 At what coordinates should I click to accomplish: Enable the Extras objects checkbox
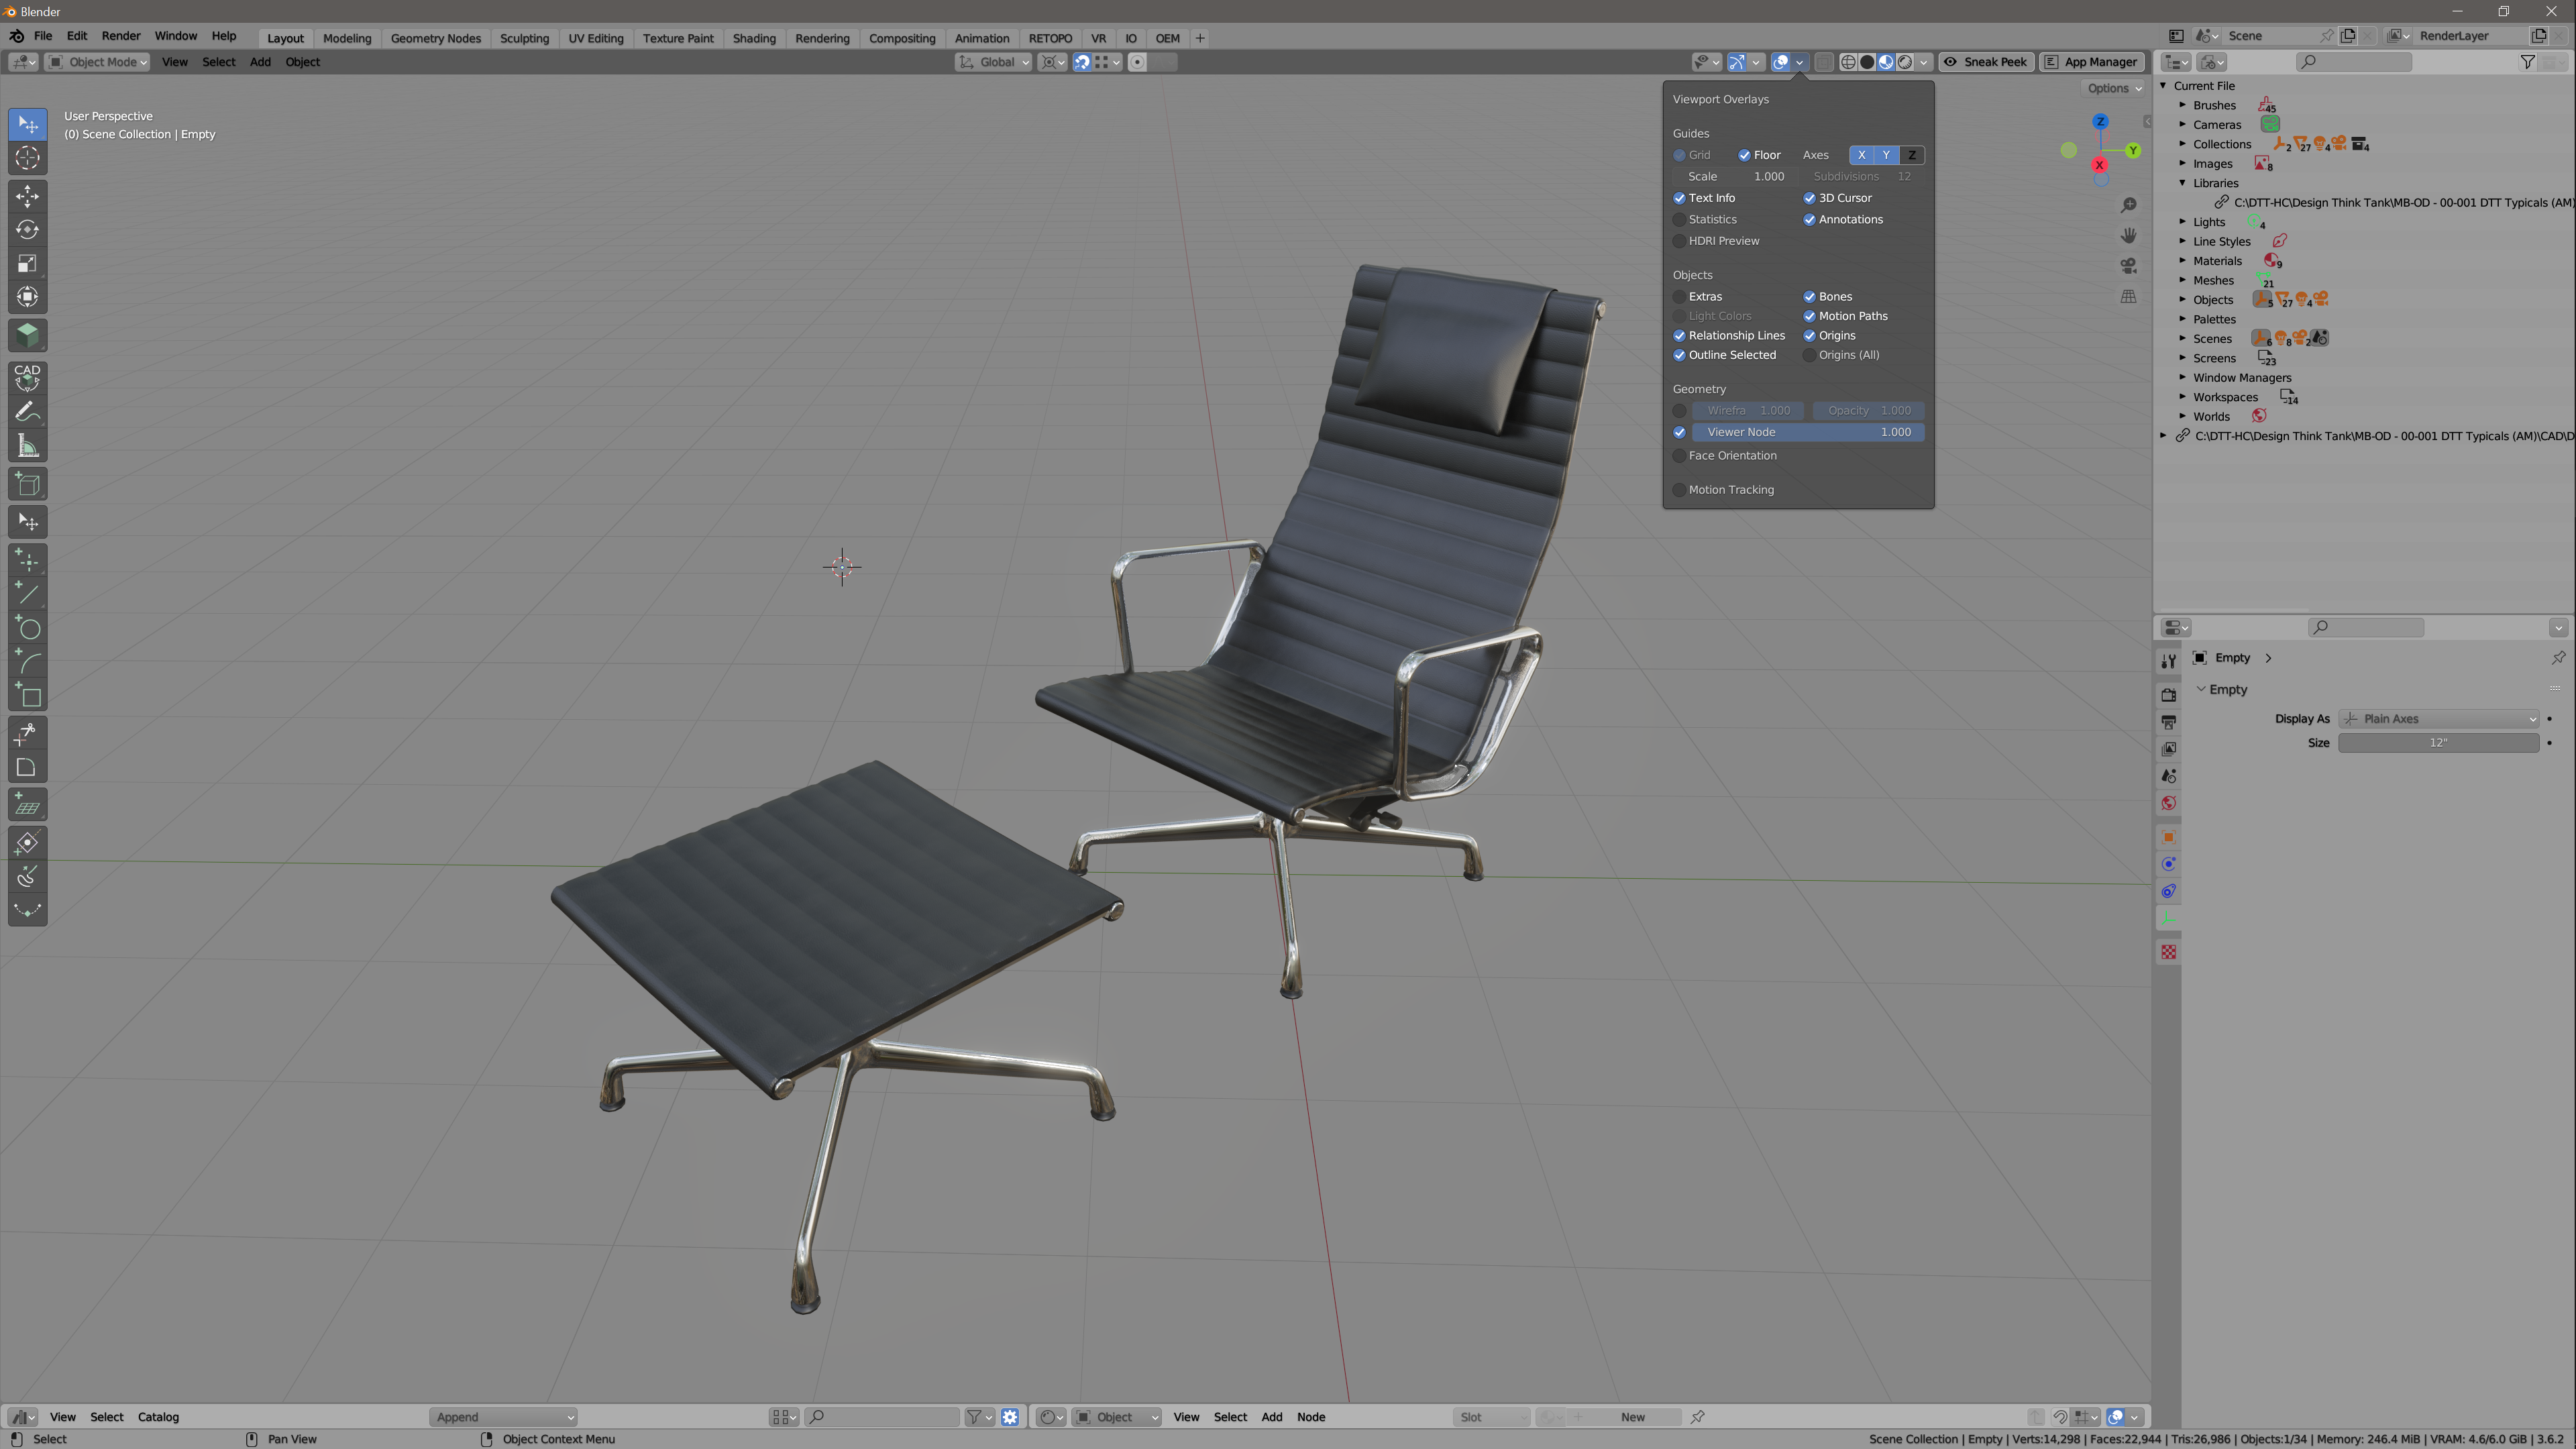pyautogui.click(x=1679, y=297)
